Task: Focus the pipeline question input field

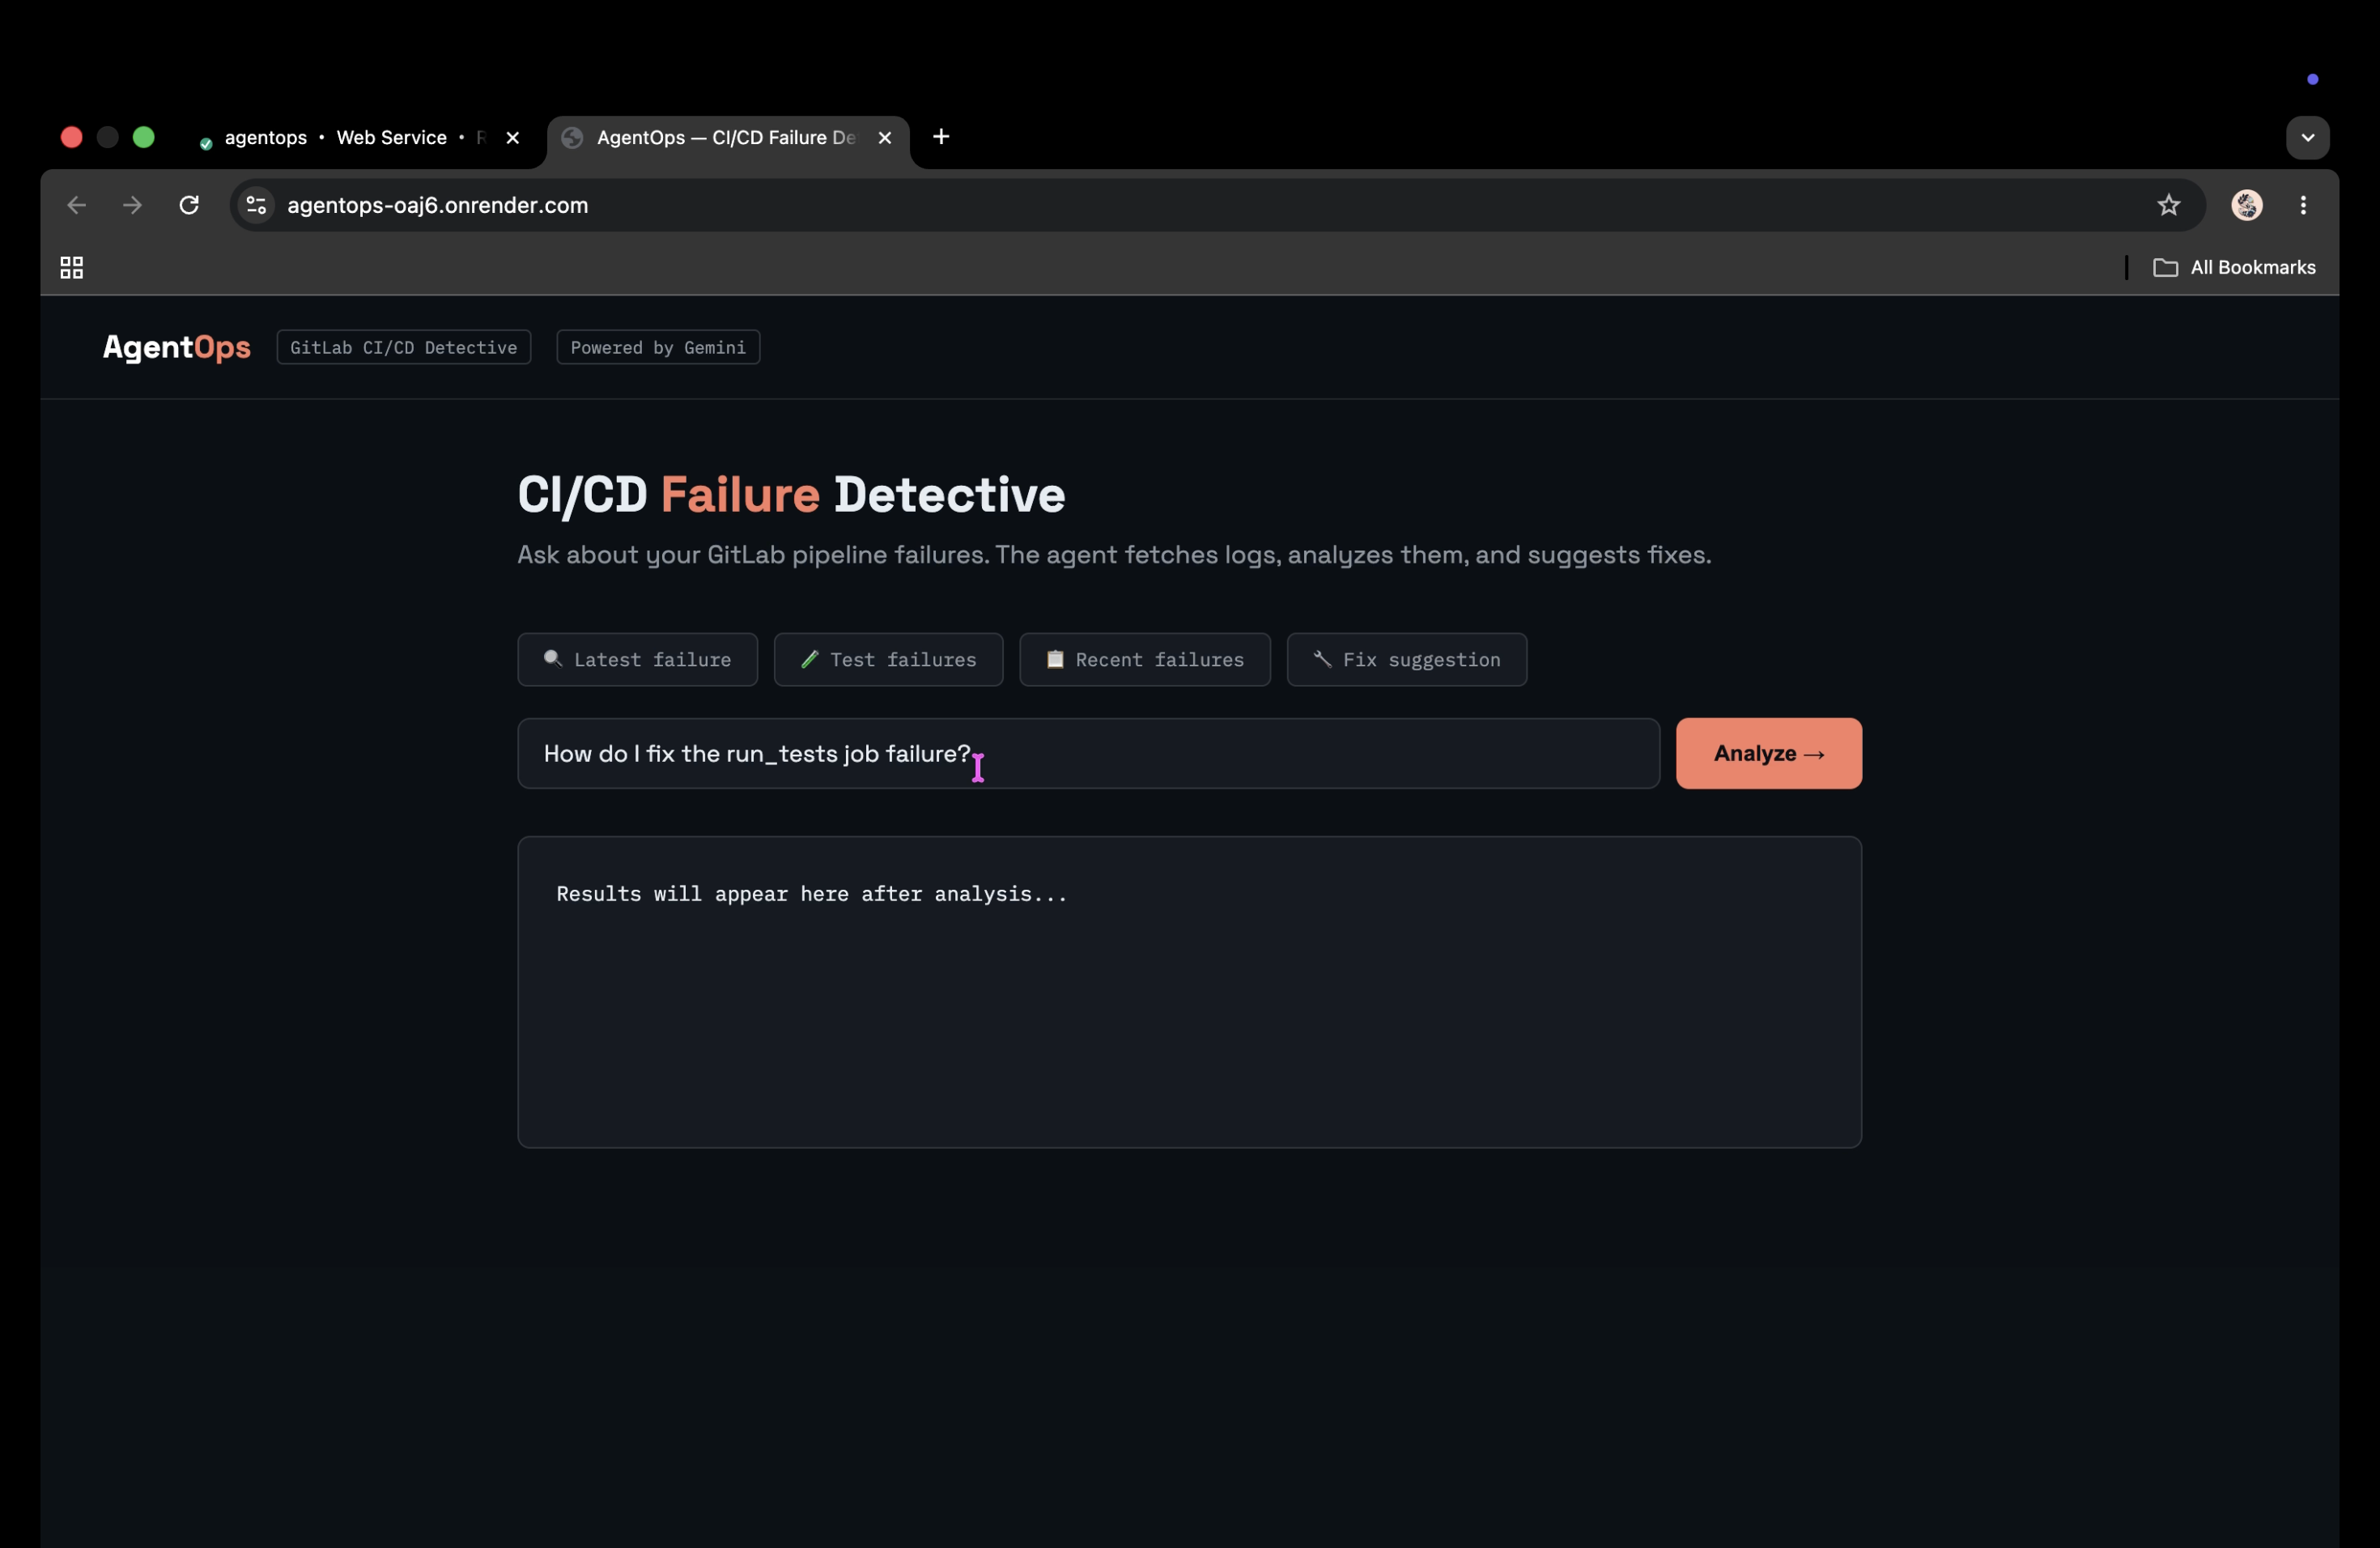Action: (x=1088, y=753)
